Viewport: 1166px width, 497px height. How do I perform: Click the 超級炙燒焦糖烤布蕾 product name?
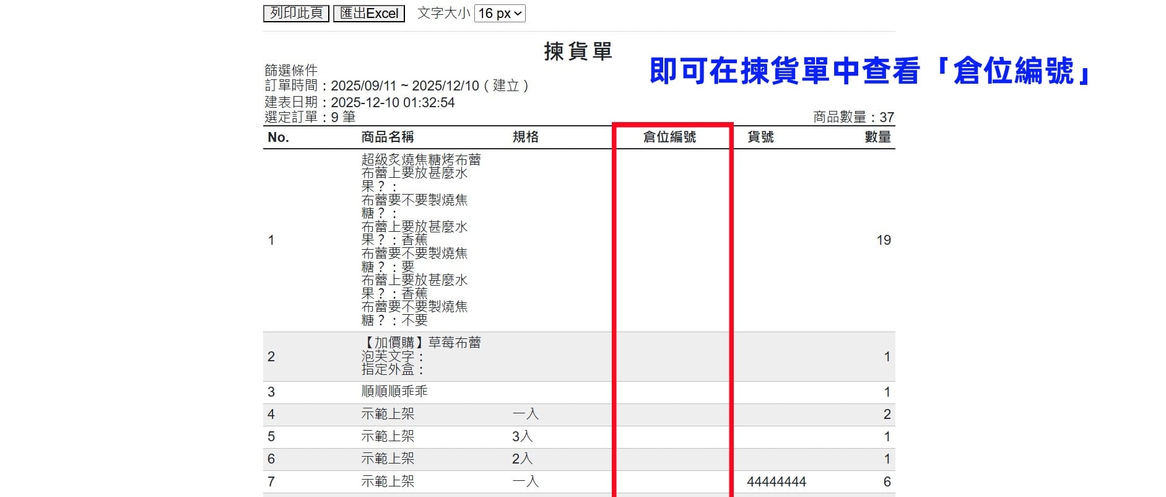(421, 159)
